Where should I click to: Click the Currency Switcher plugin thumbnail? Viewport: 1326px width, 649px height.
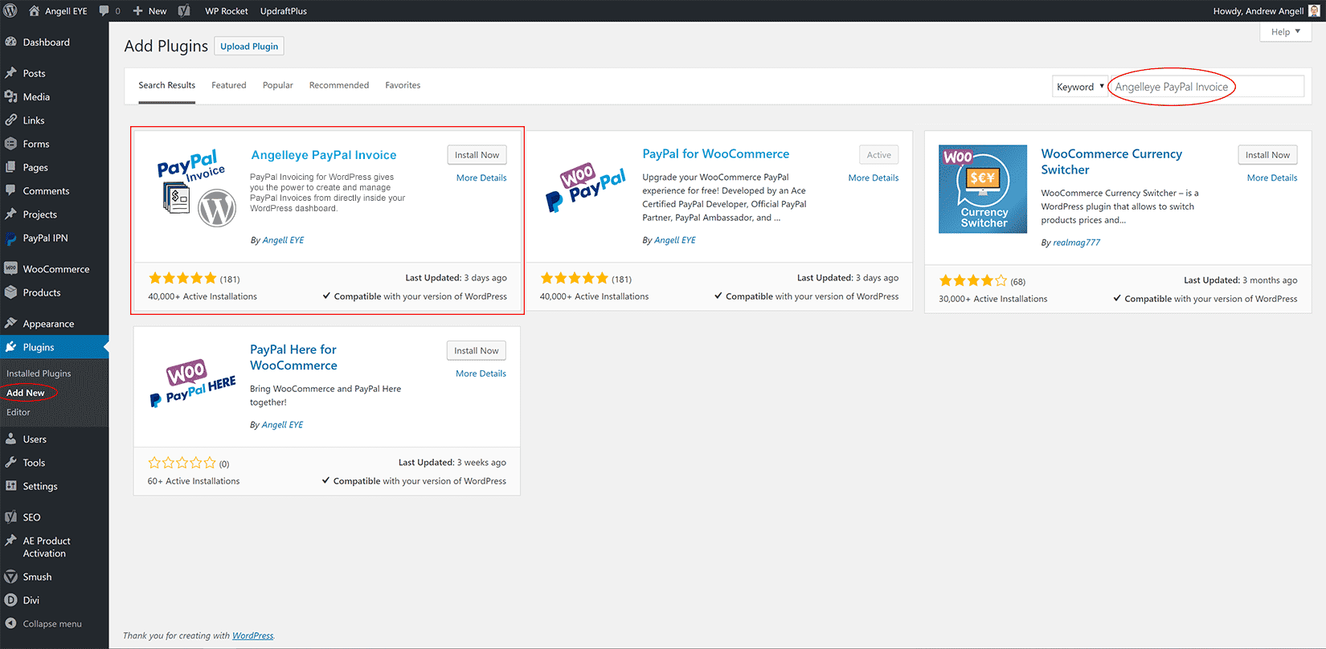(983, 189)
